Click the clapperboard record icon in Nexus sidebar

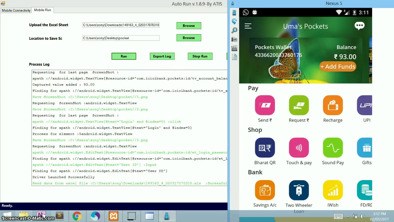coord(234,48)
